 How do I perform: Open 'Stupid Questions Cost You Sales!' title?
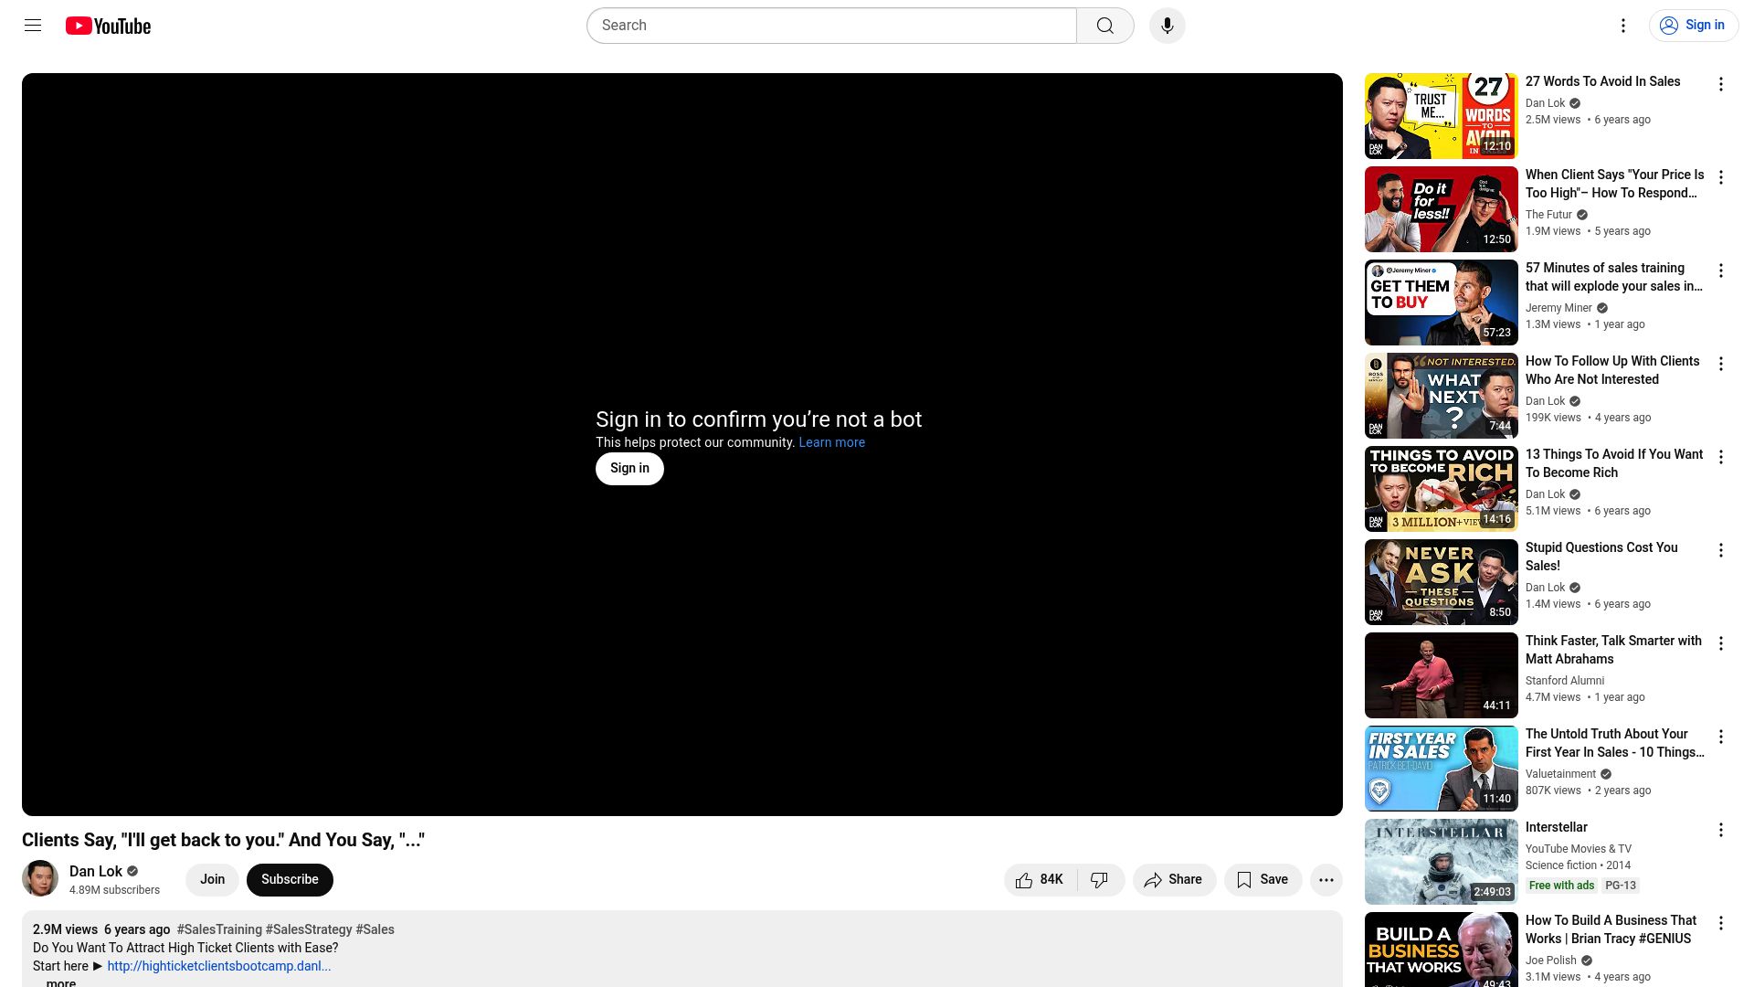[1601, 557]
